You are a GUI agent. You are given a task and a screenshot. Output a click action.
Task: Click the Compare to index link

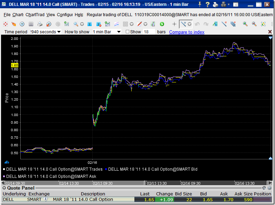coord(187,32)
